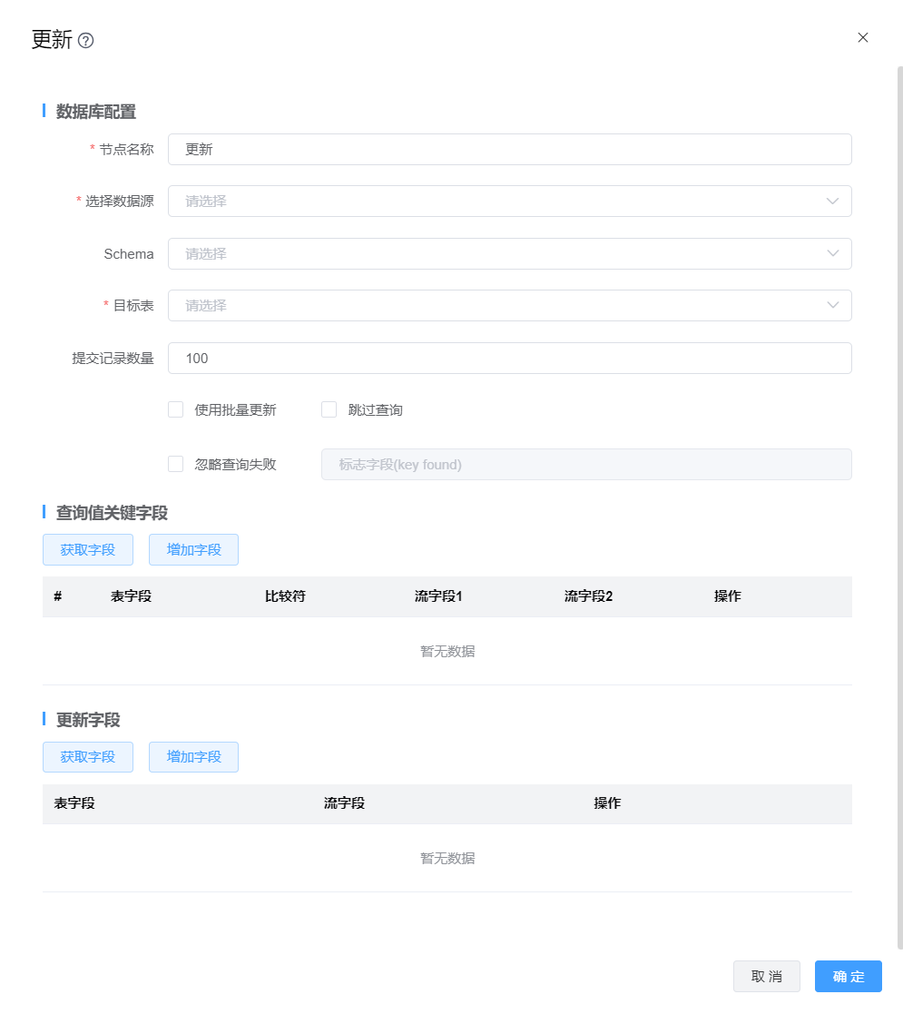Focus the 节点名称 input field
Screen dimensions: 903x1014
tap(508, 150)
